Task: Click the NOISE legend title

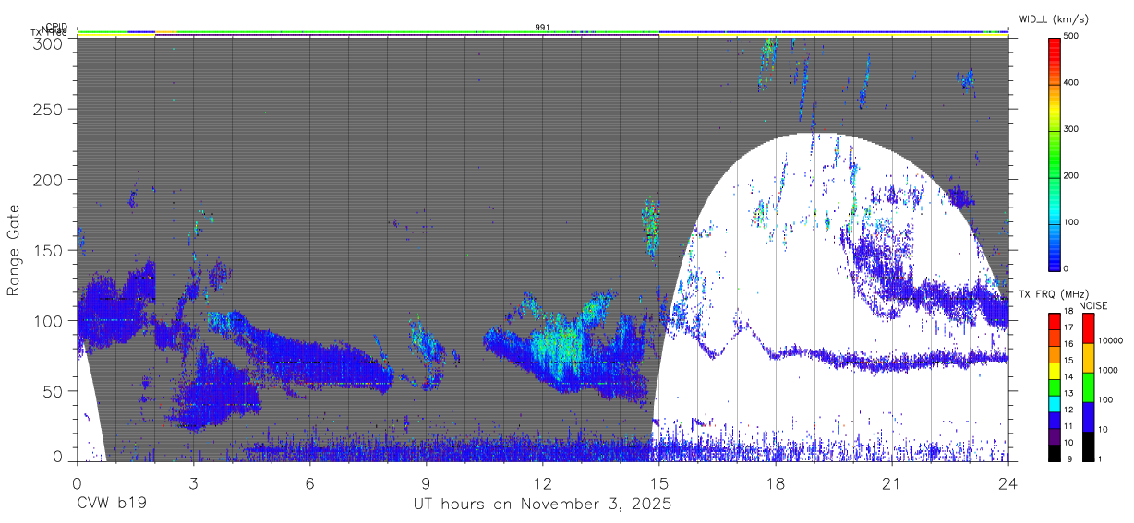Action: point(1092,305)
